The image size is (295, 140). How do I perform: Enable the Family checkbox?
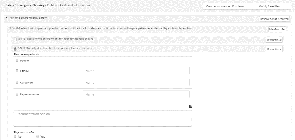[17, 71]
